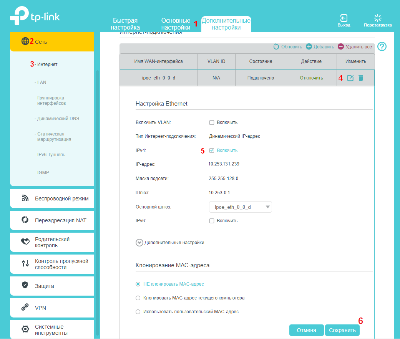
Task: Open the Основной шлюз dropdown
Action: click(241, 207)
